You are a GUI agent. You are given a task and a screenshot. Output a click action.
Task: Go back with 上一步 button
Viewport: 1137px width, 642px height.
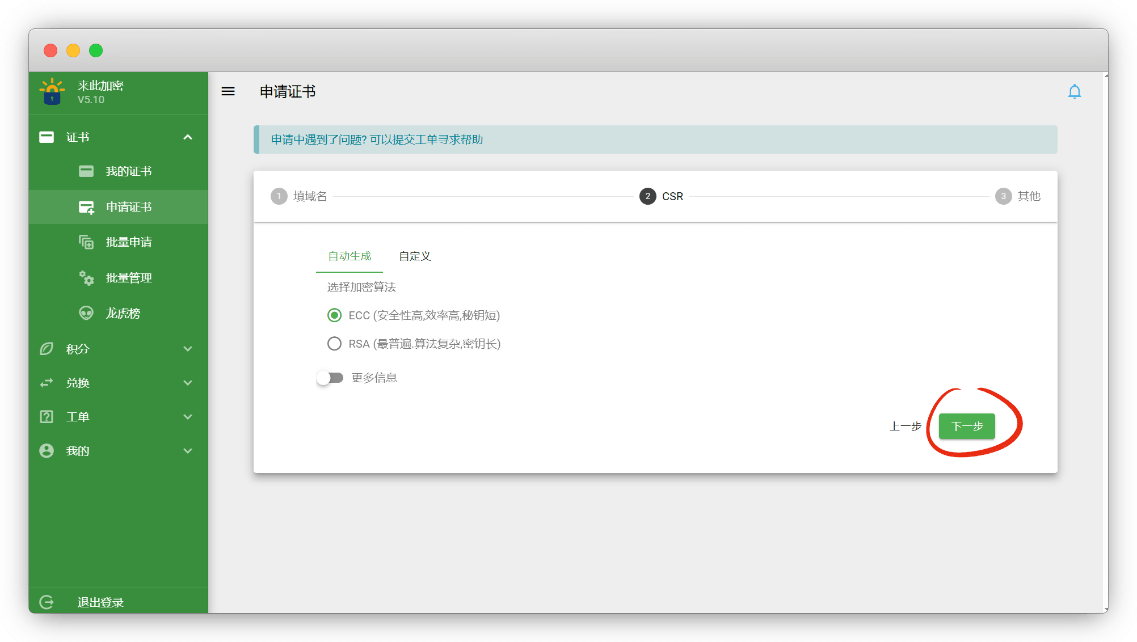[905, 426]
